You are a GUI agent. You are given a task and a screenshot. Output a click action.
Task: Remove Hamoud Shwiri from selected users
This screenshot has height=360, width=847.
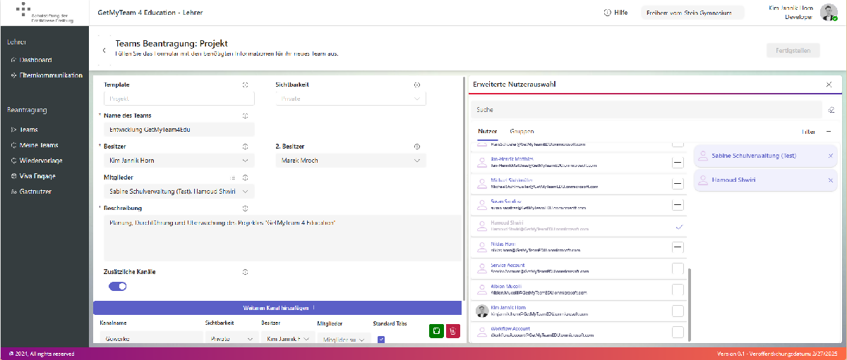[x=830, y=180]
